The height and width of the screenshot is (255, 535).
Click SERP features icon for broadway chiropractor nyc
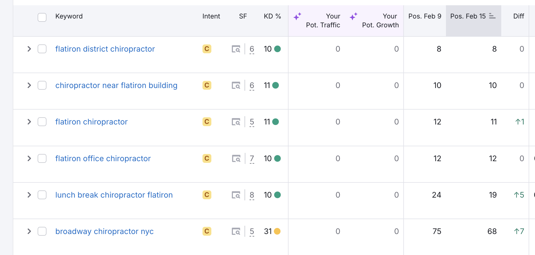(236, 232)
